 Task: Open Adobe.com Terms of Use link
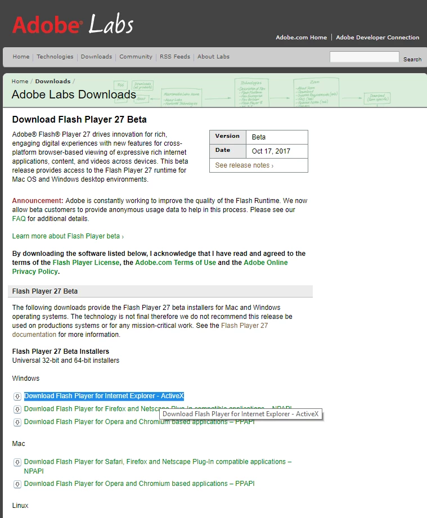(x=176, y=263)
